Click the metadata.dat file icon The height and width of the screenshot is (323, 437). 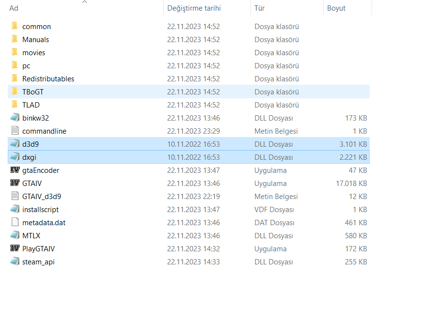click(x=15, y=222)
